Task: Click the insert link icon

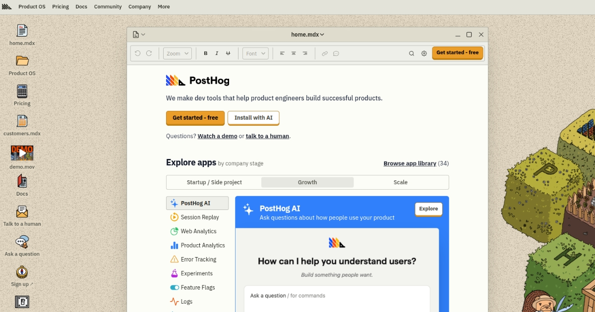Action: tap(325, 53)
